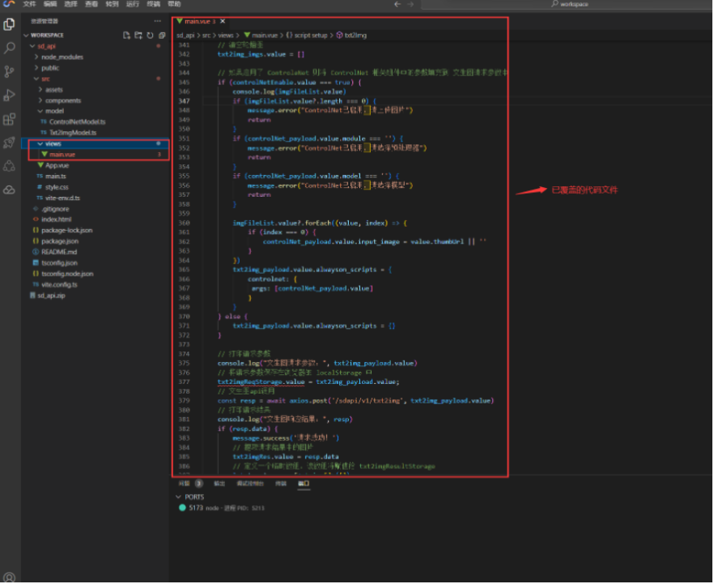714x584 pixels.
Task: Open the cloud icon in activity bar
Action: 9,190
